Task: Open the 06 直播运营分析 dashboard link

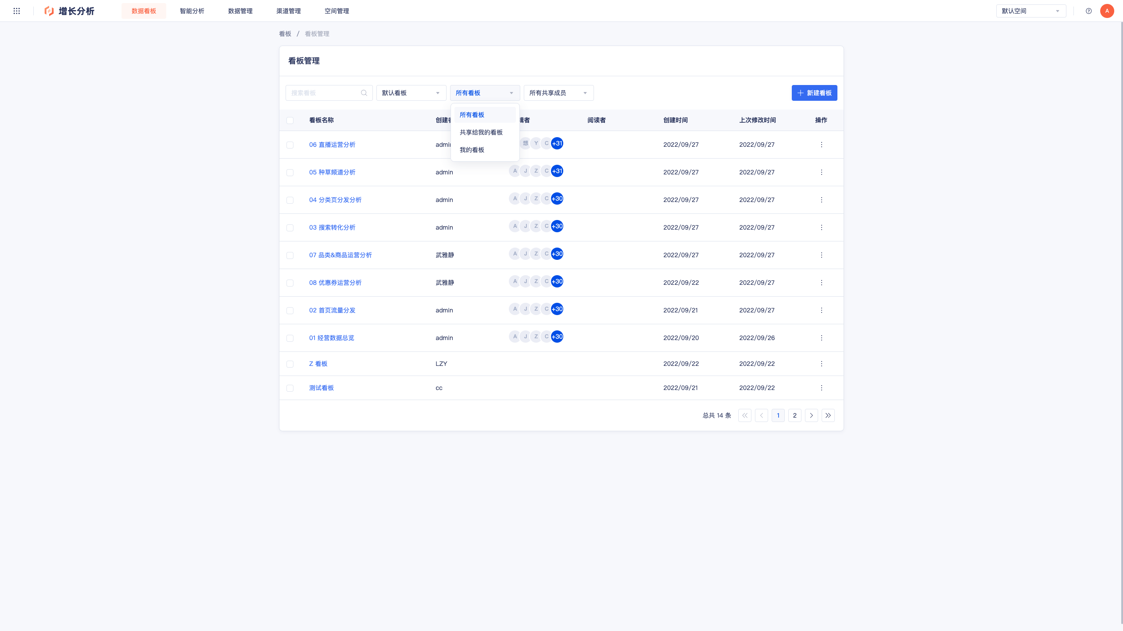Action: tap(332, 145)
